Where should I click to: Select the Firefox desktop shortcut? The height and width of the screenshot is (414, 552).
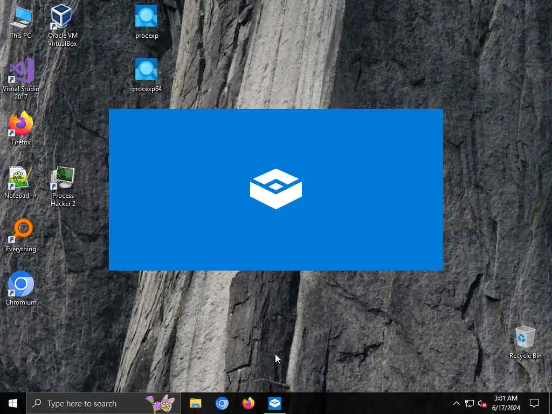(21, 128)
